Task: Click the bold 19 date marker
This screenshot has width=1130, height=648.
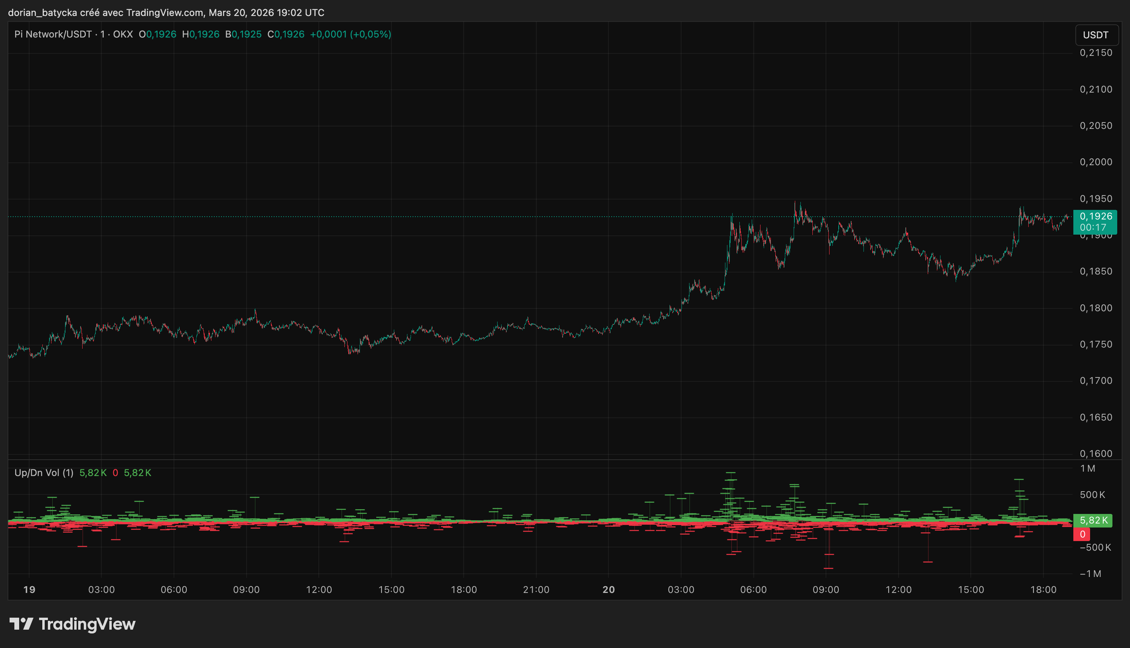Action: click(30, 590)
